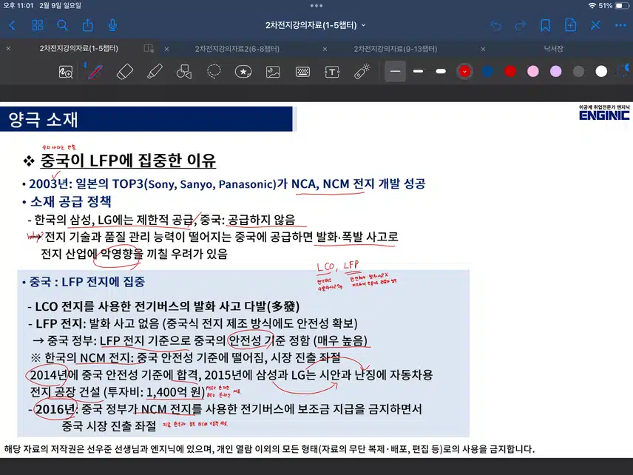The width and height of the screenshot is (633, 475).
Task: Select the Laser pointer tool
Action: [362, 72]
